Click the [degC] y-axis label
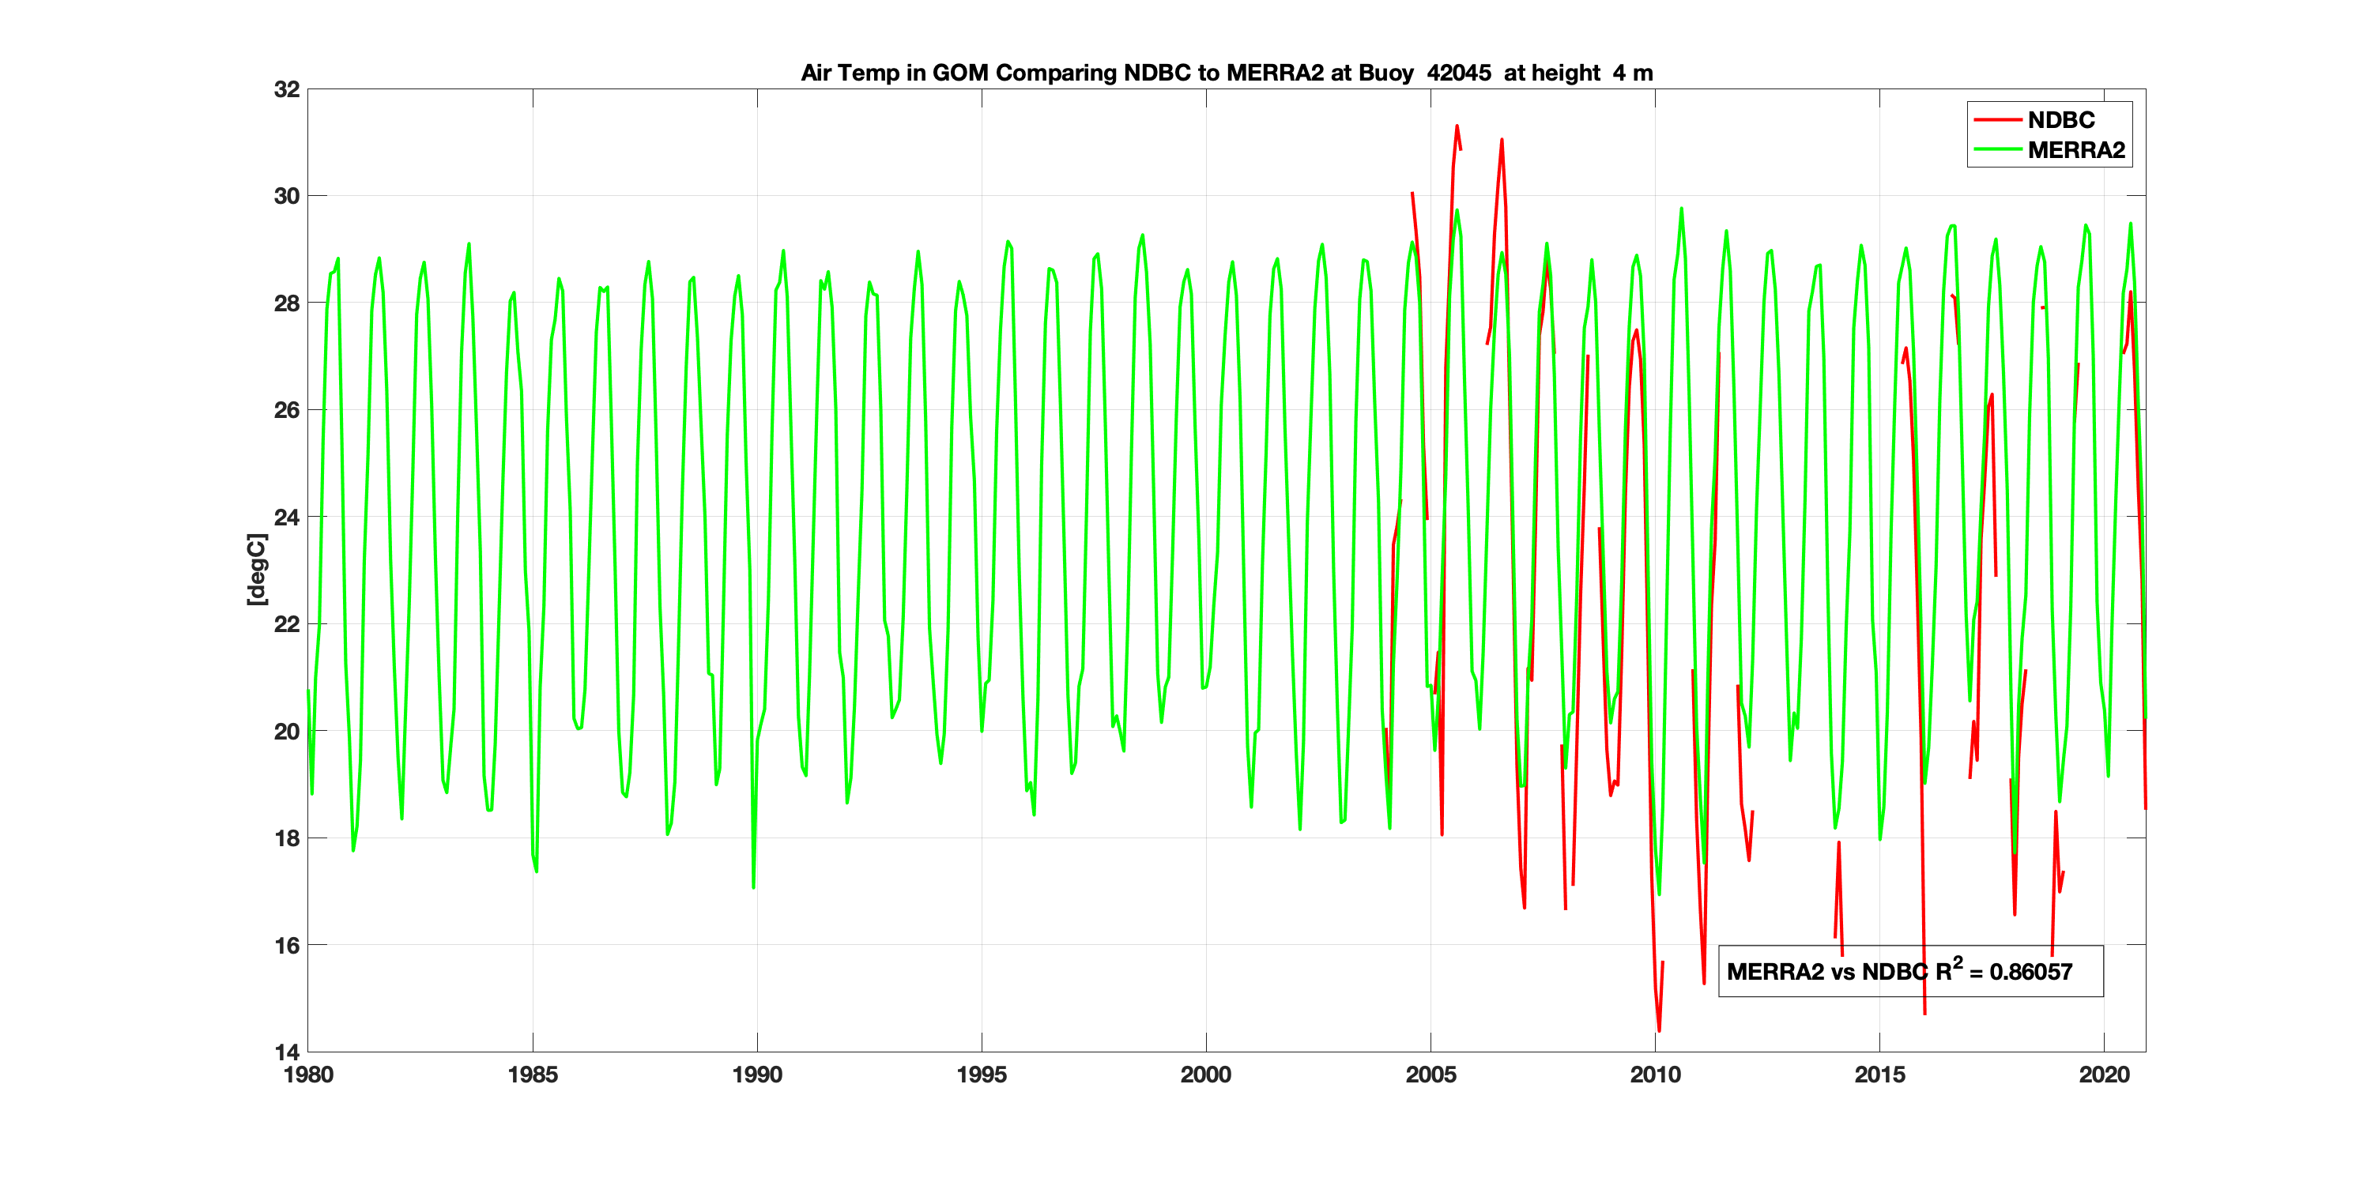 (257, 570)
